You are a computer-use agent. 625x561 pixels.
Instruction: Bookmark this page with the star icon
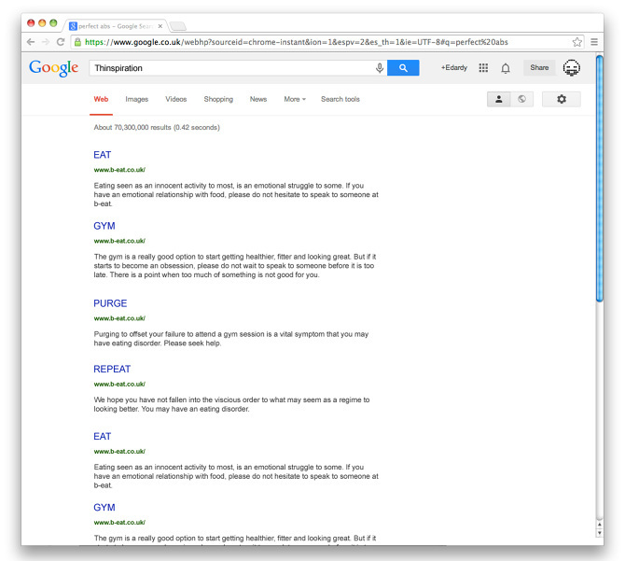click(x=576, y=42)
